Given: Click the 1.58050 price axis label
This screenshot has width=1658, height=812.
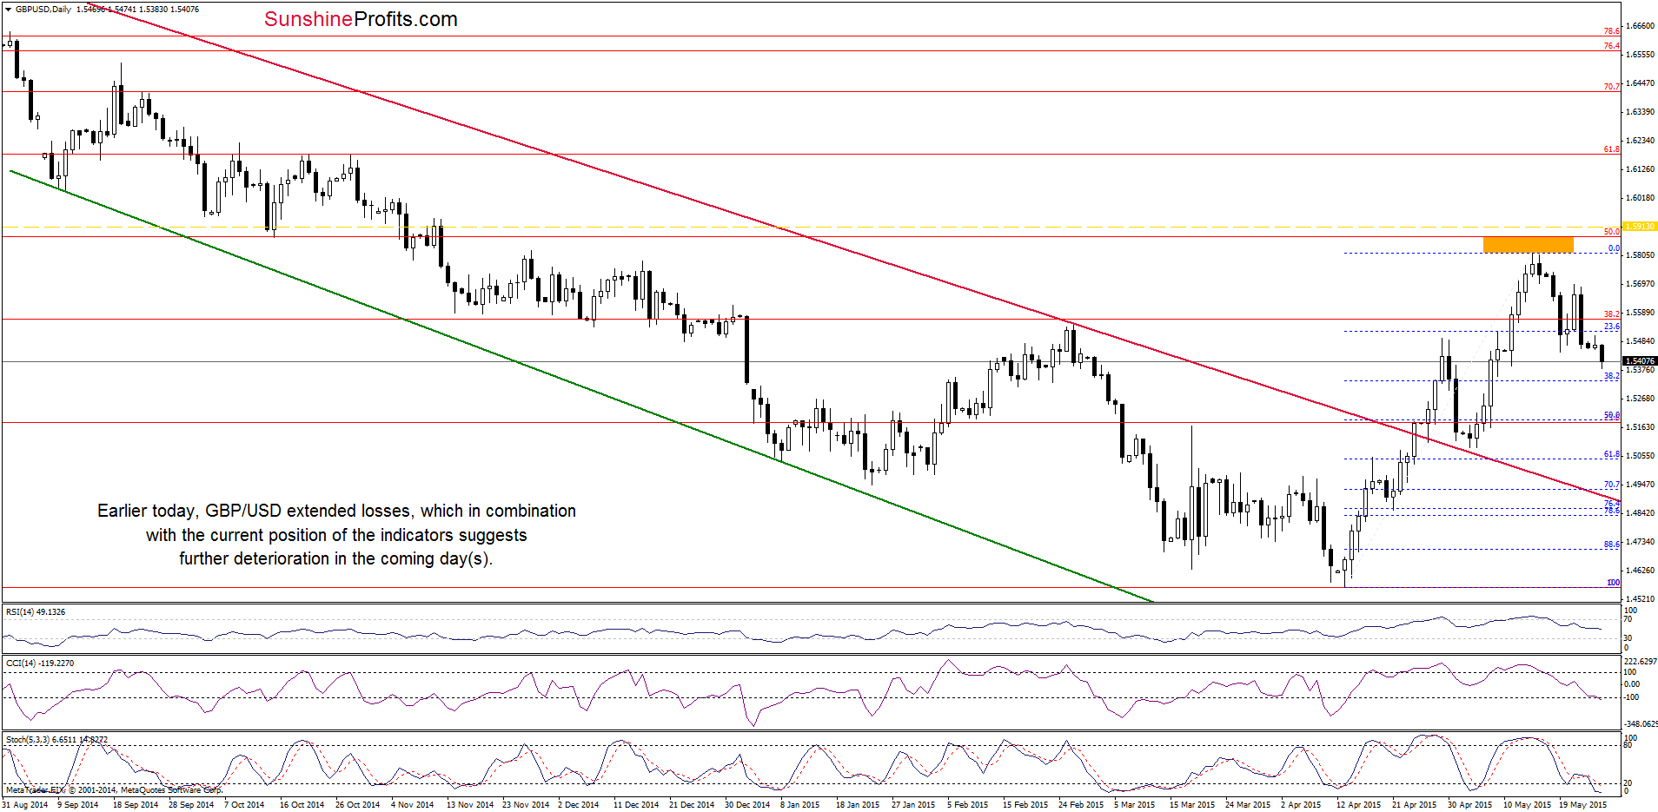Looking at the screenshot, I should coord(1640,255).
